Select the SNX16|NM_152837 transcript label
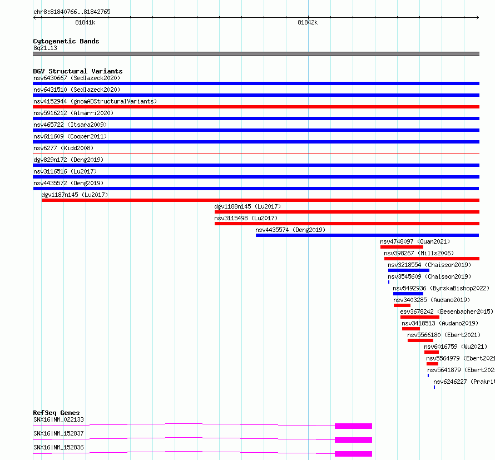This screenshot has height=460, width=495. click(59, 433)
